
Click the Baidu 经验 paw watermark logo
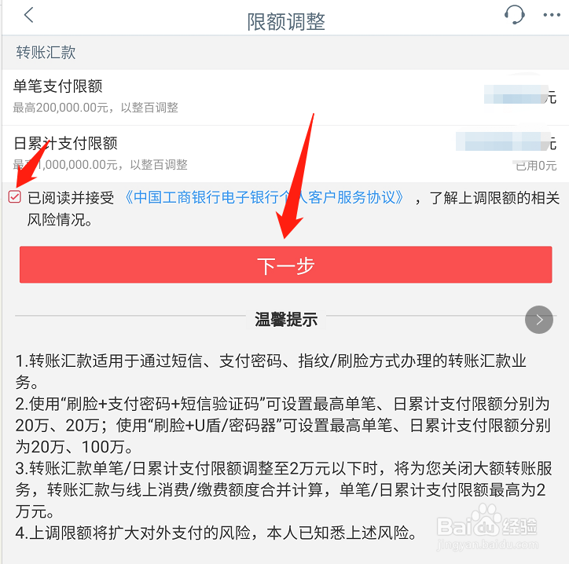pos(487,526)
